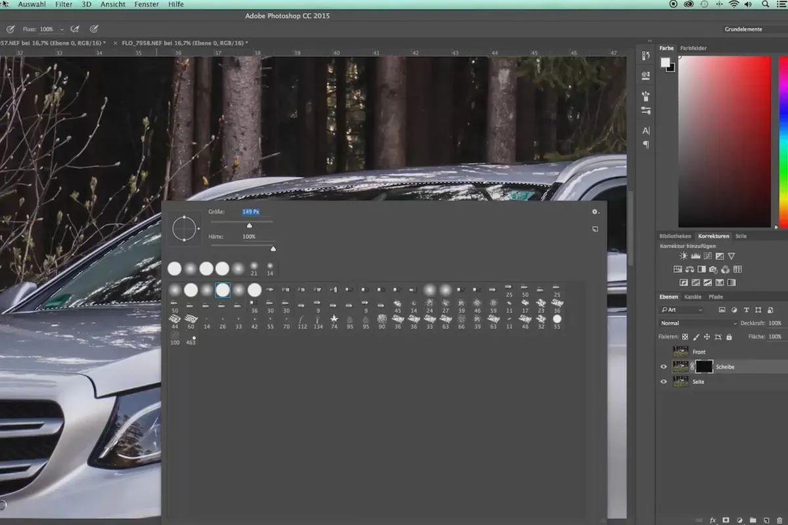Toggle lock layer position

coord(707,337)
